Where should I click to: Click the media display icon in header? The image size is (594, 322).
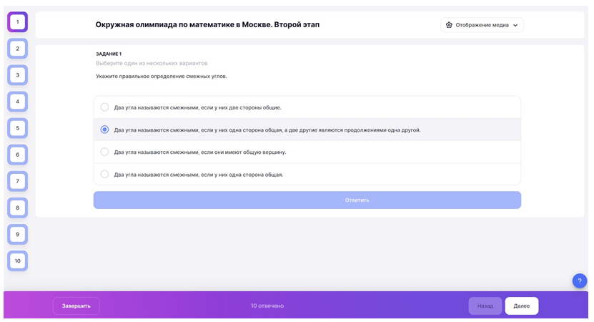[x=449, y=25]
